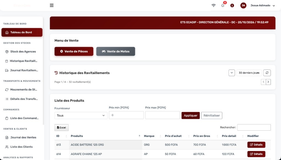Viewport: 281px width, 160px height.
Task: Expand the Historique des Ravitaillements chevron
Action: click(x=232, y=73)
